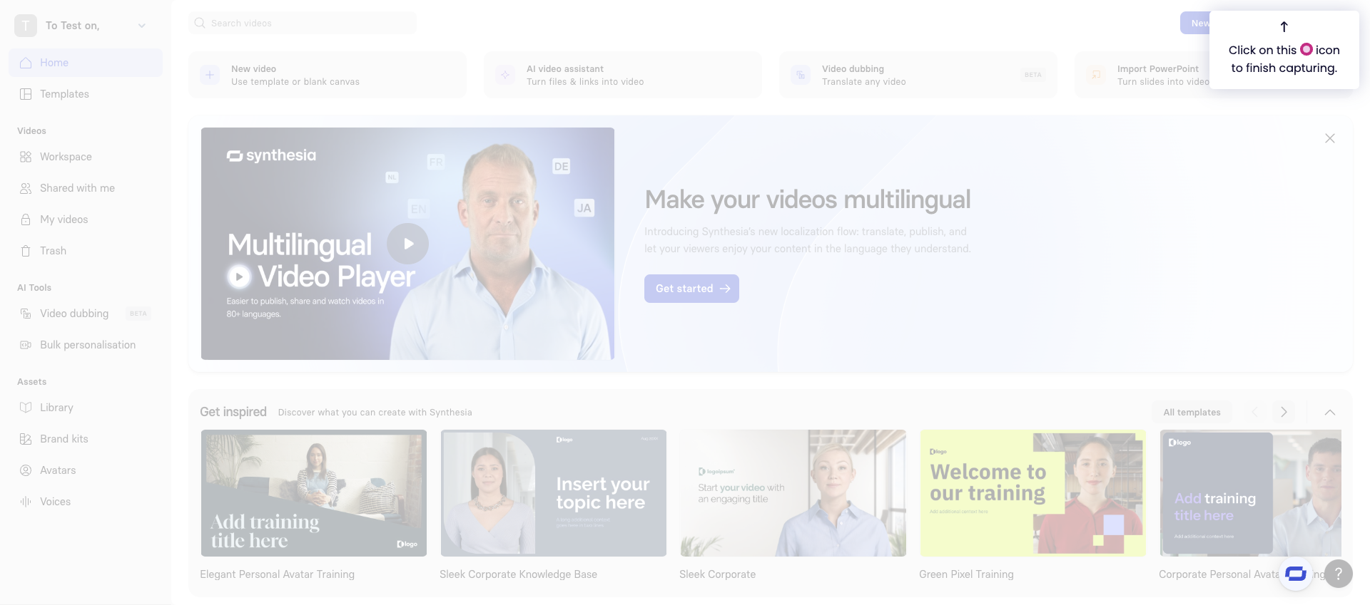Screen dimensions: 1370x605
Task: Open Avatars in the sidebar
Action: coord(86,470)
